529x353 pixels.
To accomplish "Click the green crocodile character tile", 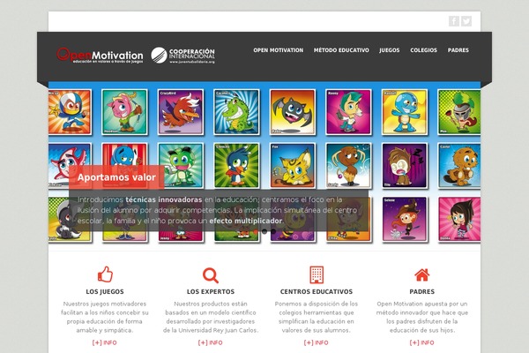I will [x=236, y=112].
